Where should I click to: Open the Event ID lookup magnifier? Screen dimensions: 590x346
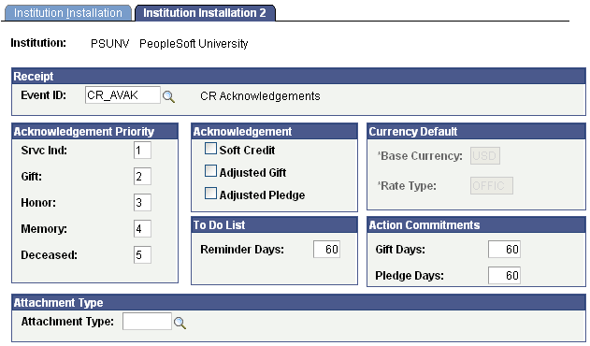168,96
